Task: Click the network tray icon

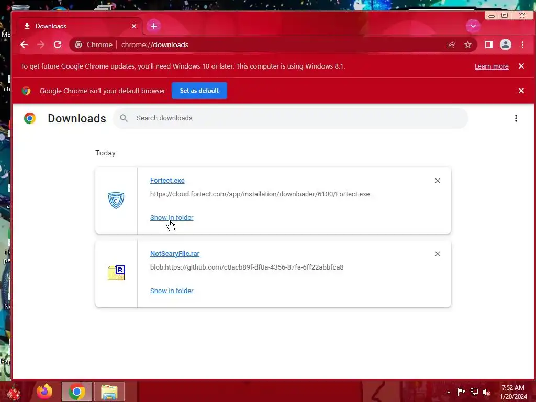Action: pos(474,392)
